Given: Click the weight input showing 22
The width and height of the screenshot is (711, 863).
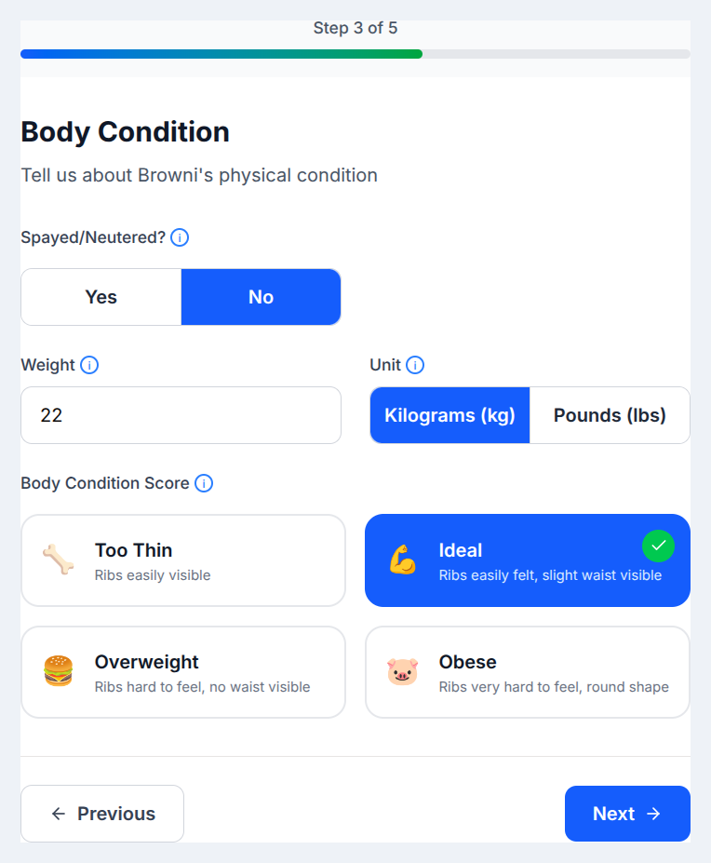Looking at the screenshot, I should (181, 415).
